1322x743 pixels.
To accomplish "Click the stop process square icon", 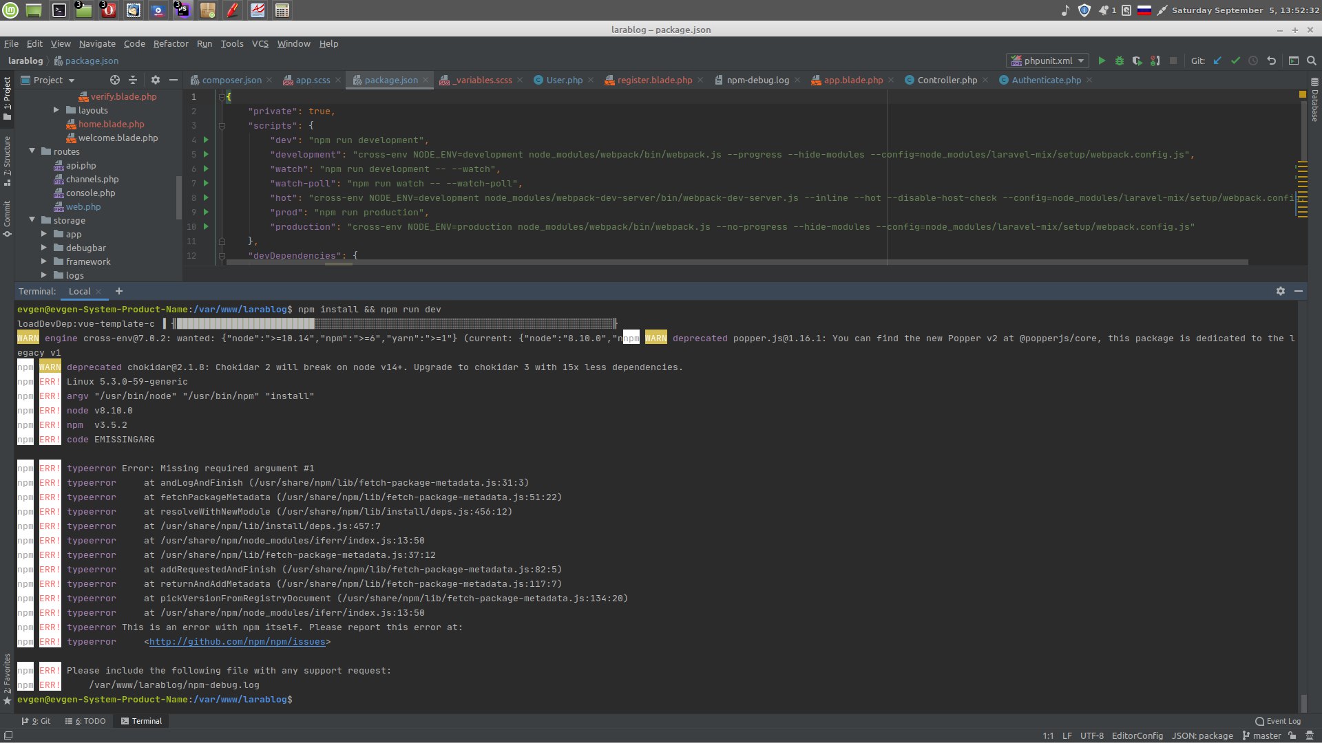I will [x=1173, y=61].
